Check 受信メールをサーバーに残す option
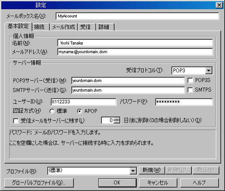Screen dimensions: 225x191 tap(16, 121)
